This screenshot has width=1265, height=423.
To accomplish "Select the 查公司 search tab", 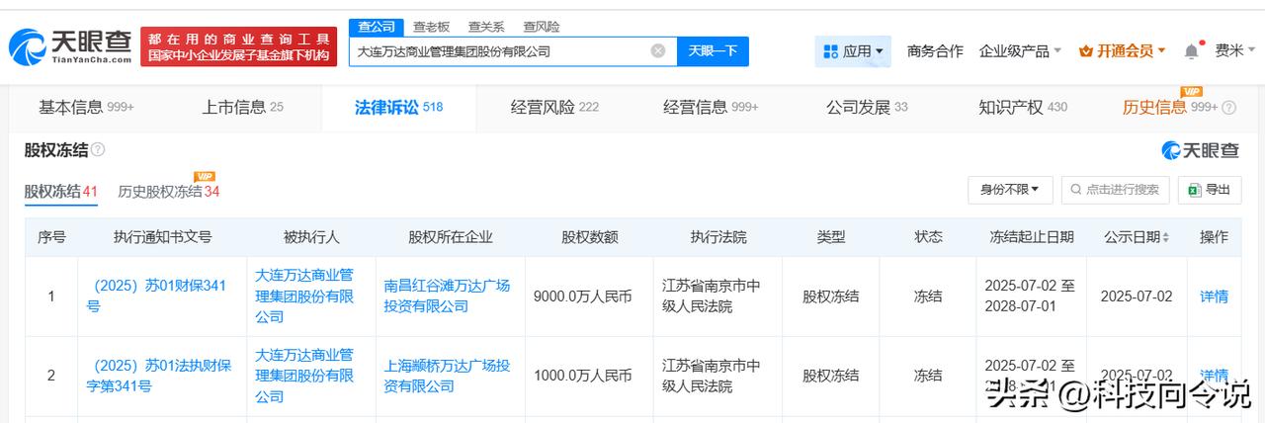I will click(x=377, y=27).
